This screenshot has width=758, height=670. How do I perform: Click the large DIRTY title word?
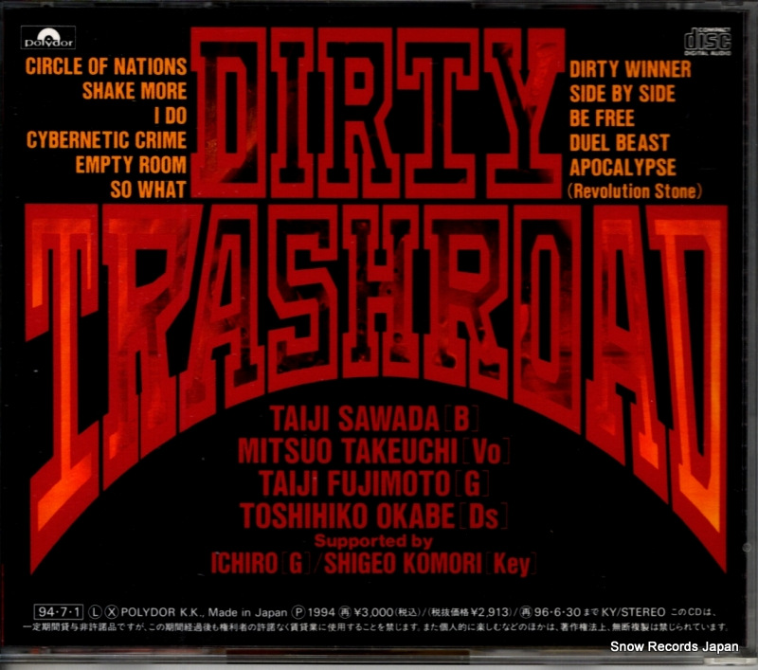point(377,112)
